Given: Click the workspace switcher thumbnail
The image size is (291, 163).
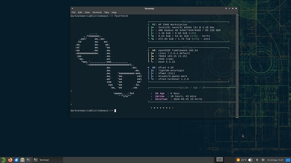Looking at the screenshot, I should pos(219,159).
